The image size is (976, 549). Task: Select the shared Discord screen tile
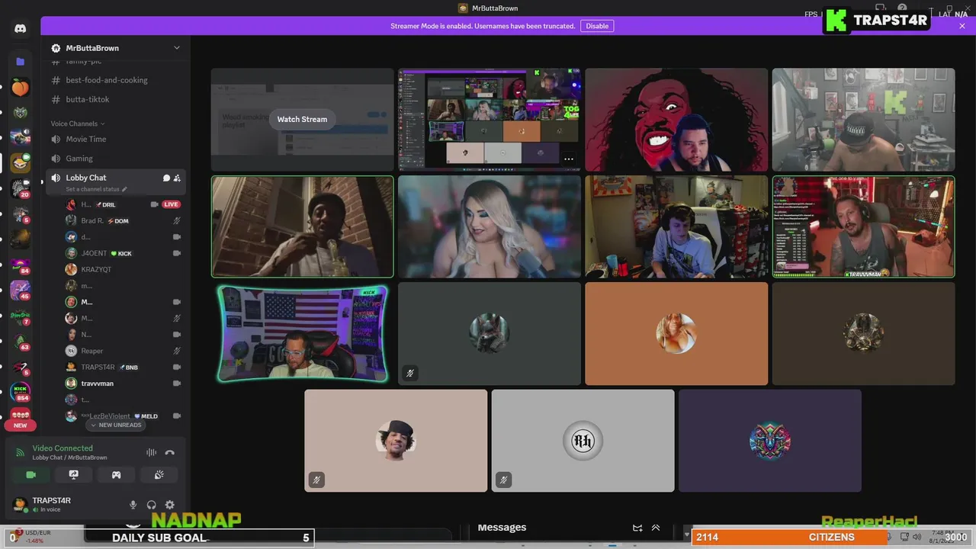(x=489, y=120)
